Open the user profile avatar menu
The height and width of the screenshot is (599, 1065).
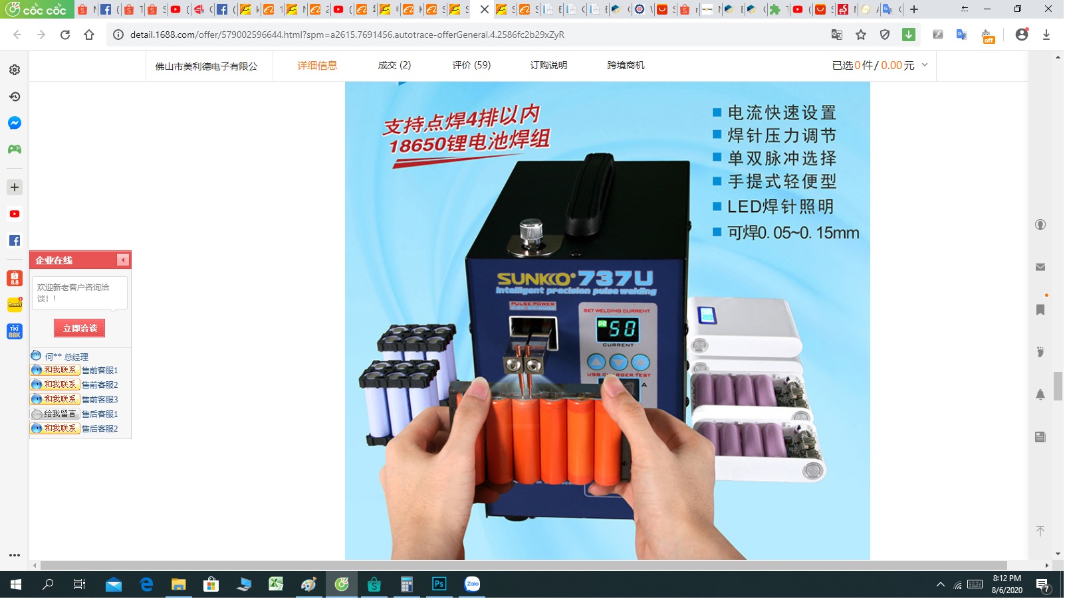coord(1022,35)
